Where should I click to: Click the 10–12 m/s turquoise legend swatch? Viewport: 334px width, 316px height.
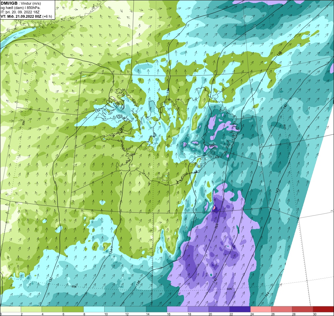[x=115, y=309]
